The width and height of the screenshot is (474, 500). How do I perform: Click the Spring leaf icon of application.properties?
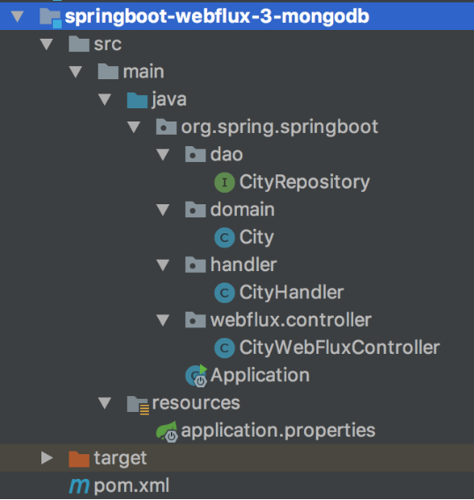point(167,432)
